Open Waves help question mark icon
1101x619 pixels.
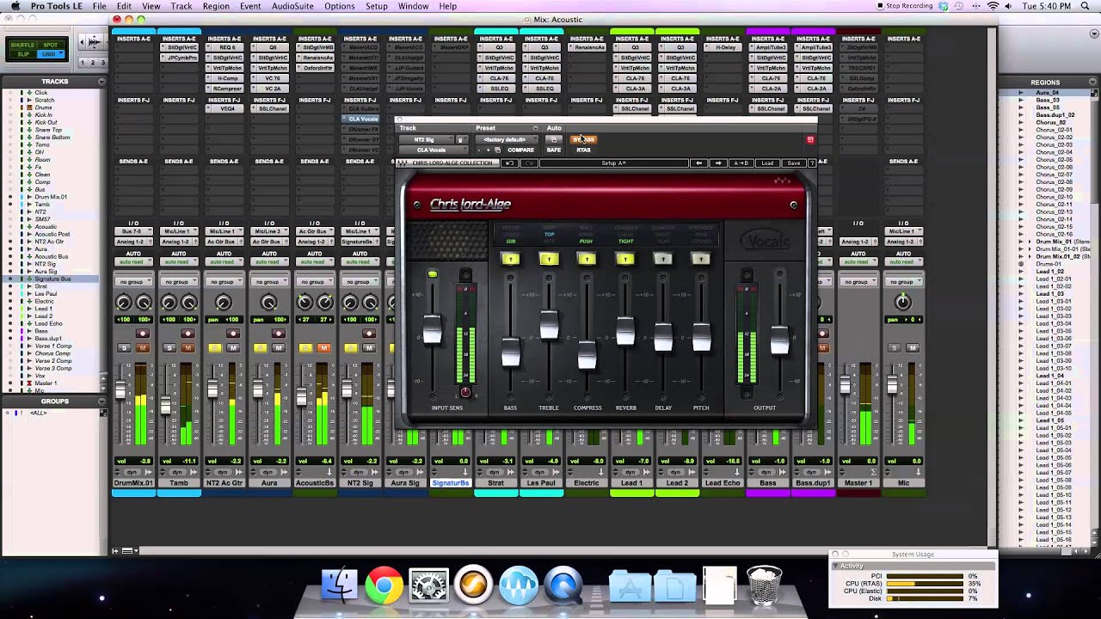coord(811,163)
